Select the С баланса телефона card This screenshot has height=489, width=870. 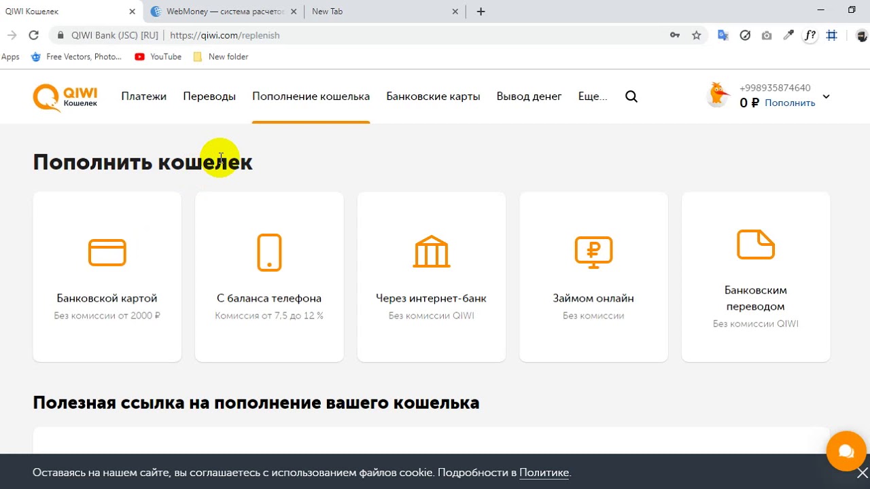pyautogui.click(x=269, y=277)
